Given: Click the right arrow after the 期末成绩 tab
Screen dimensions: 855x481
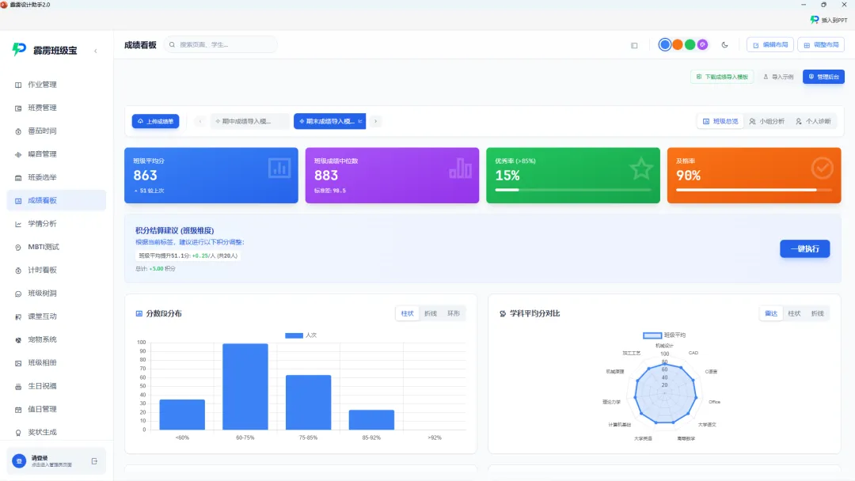Looking at the screenshot, I should (376, 121).
